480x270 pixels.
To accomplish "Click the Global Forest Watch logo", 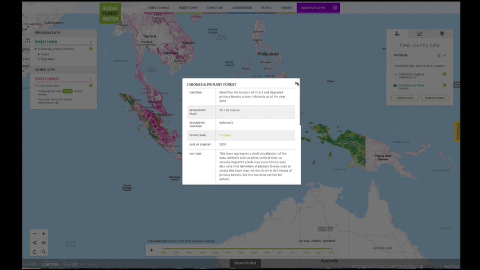I will [110, 13].
